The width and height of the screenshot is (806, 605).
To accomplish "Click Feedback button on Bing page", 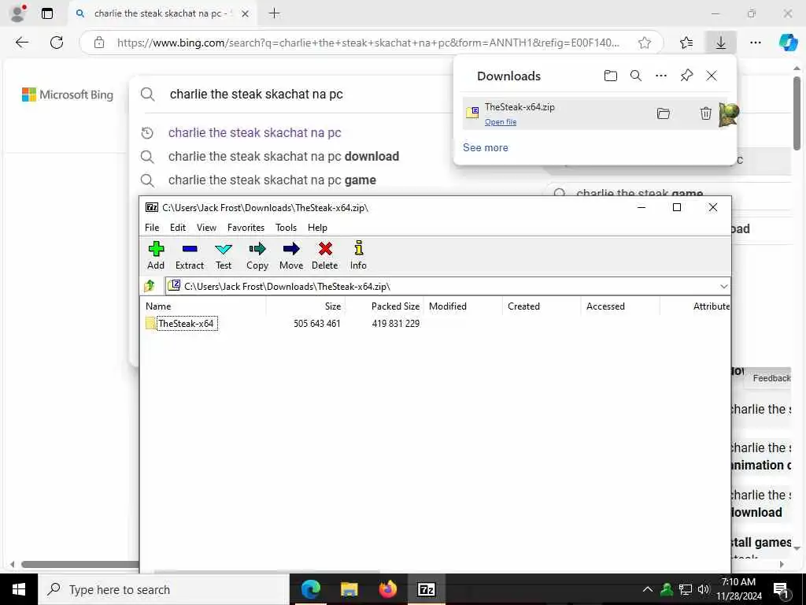I will click(771, 378).
